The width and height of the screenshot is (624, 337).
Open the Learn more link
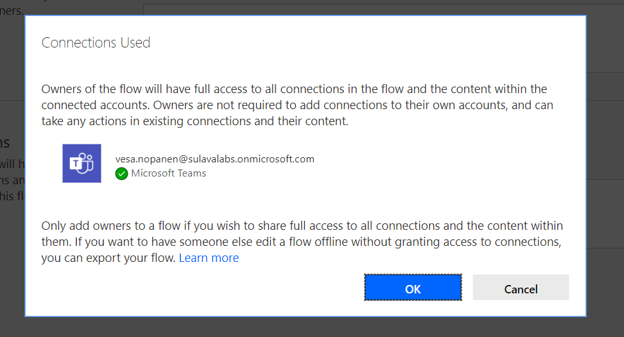tap(209, 258)
